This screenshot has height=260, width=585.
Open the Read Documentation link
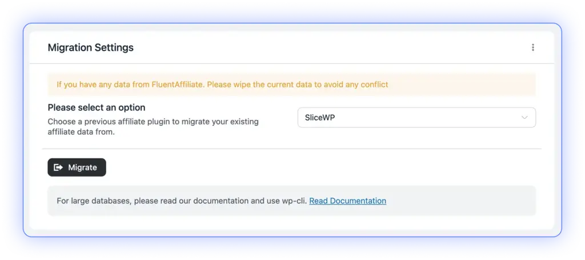pos(347,201)
